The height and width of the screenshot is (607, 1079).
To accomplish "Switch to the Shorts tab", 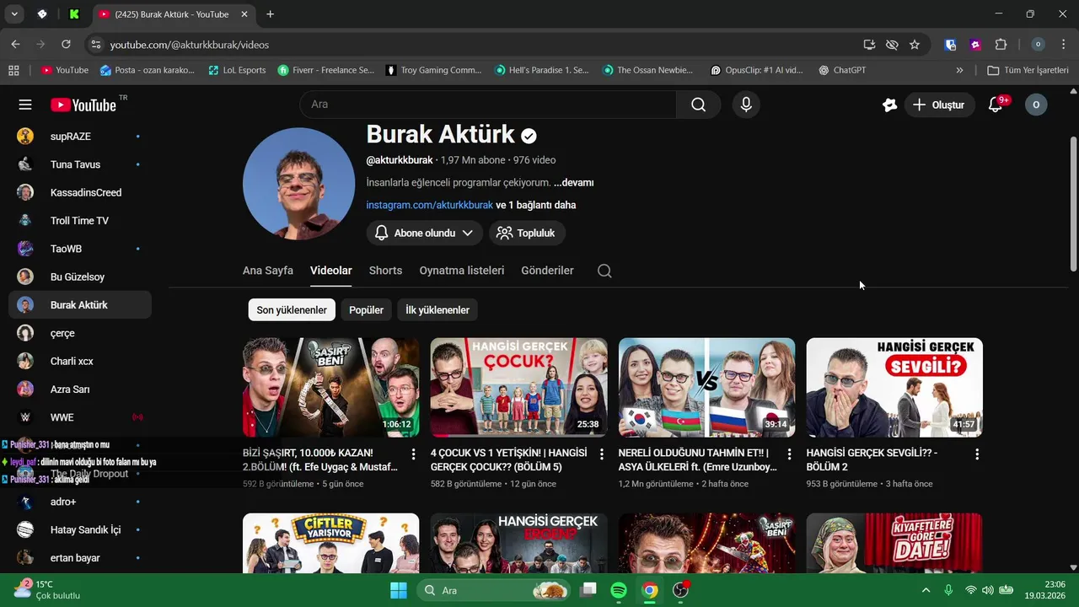I will (385, 271).
